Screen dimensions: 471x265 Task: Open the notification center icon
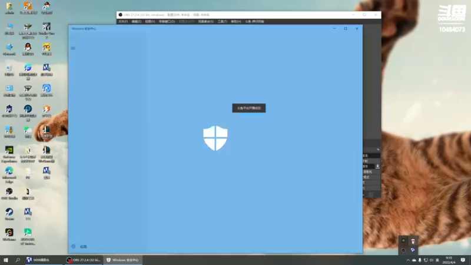tap(463, 260)
